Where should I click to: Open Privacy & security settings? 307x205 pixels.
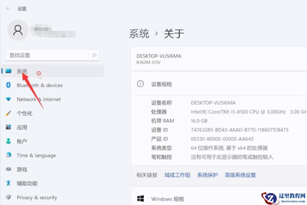pos(37,197)
